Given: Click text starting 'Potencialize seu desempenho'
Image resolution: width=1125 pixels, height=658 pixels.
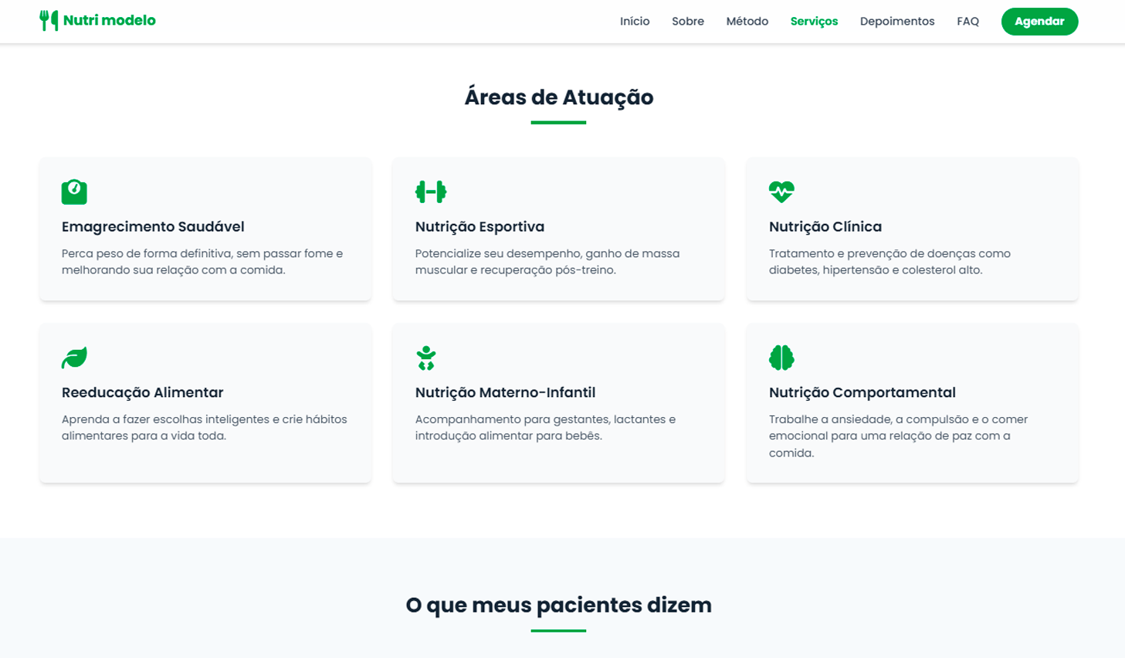Looking at the screenshot, I should click(547, 262).
